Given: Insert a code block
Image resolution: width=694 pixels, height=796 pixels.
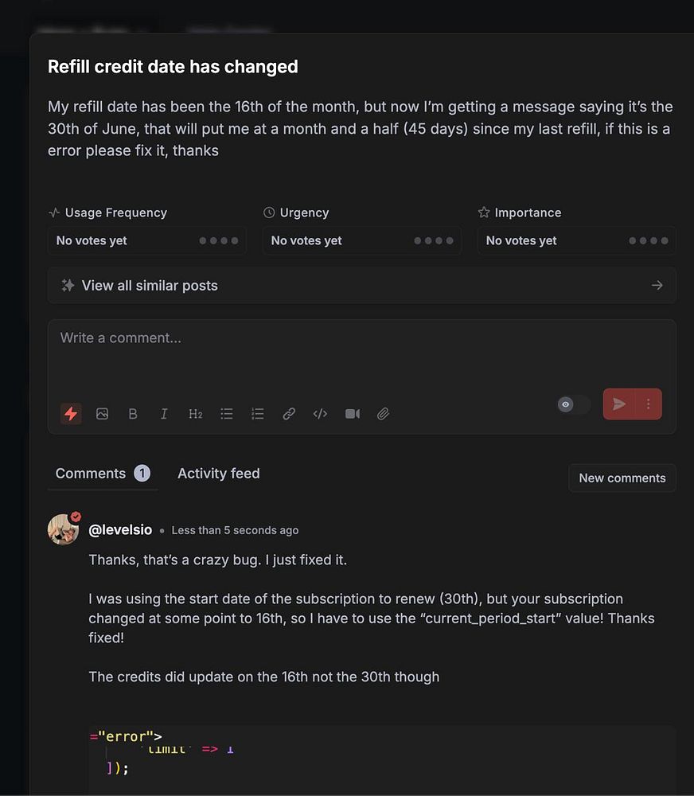Looking at the screenshot, I should coord(320,414).
